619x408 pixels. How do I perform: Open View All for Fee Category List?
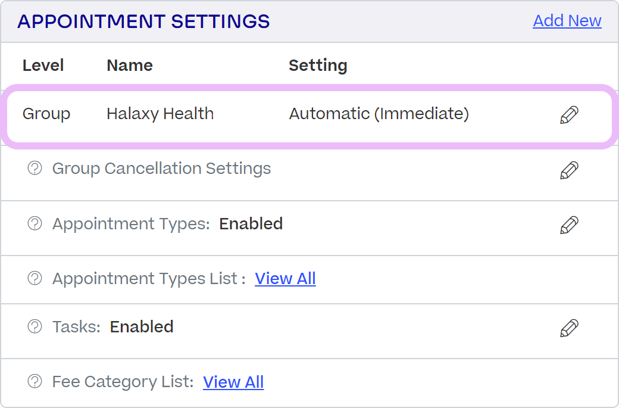233,382
